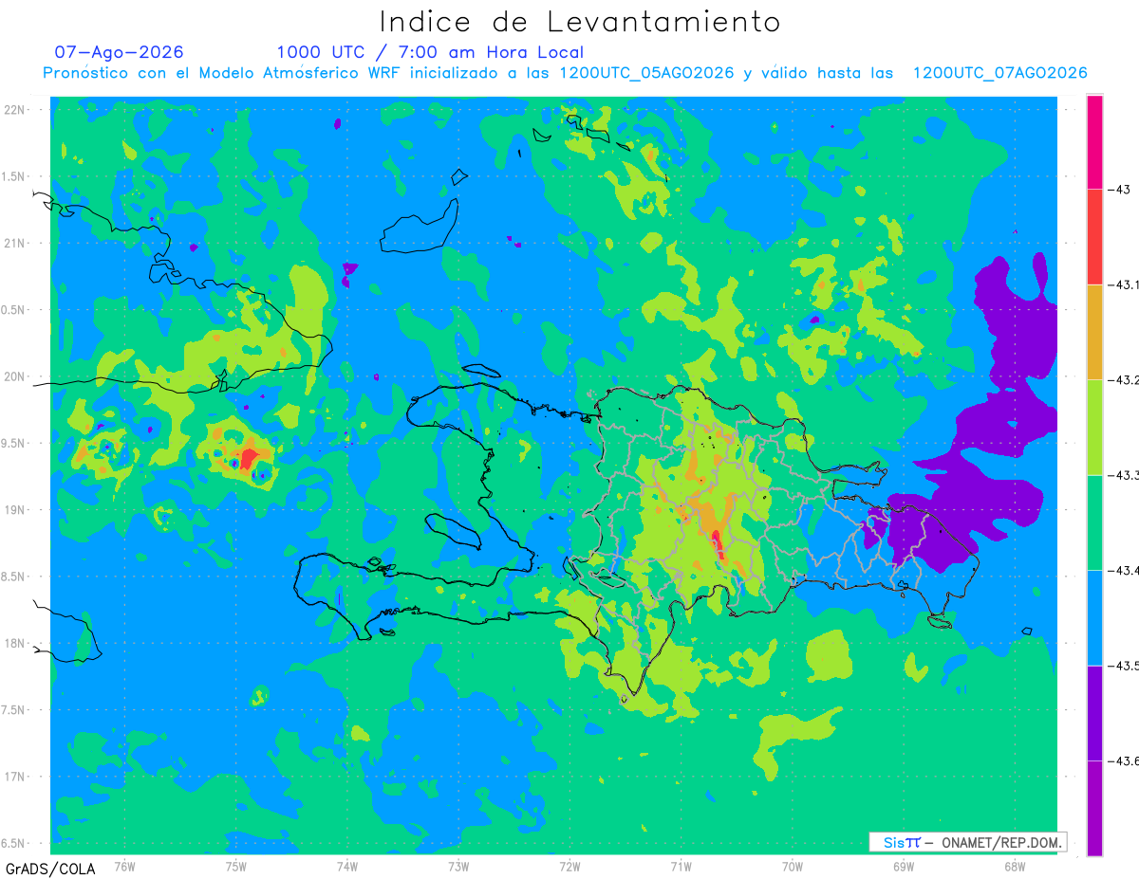Click the '-43' color bar value
Viewport: 1139px width, 879px height.
(1120, 191)
